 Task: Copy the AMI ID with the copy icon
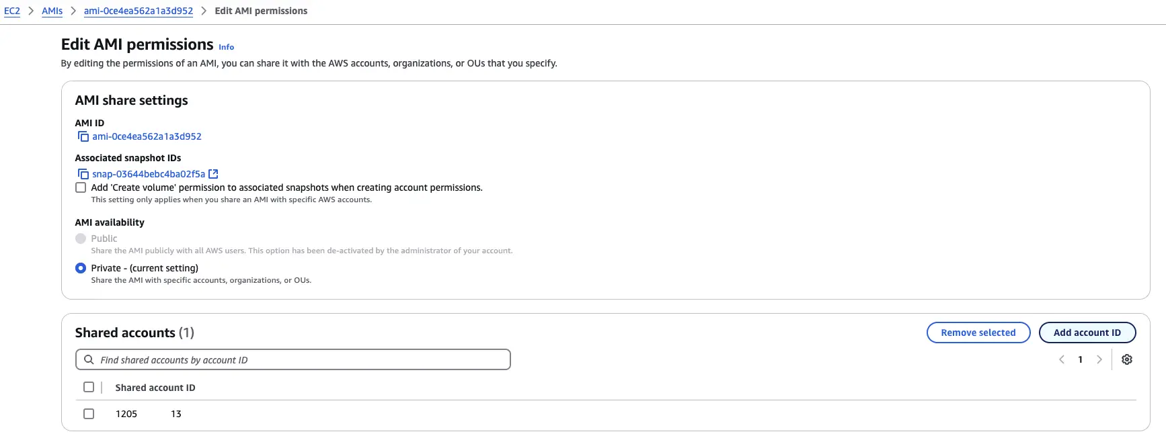83,136
